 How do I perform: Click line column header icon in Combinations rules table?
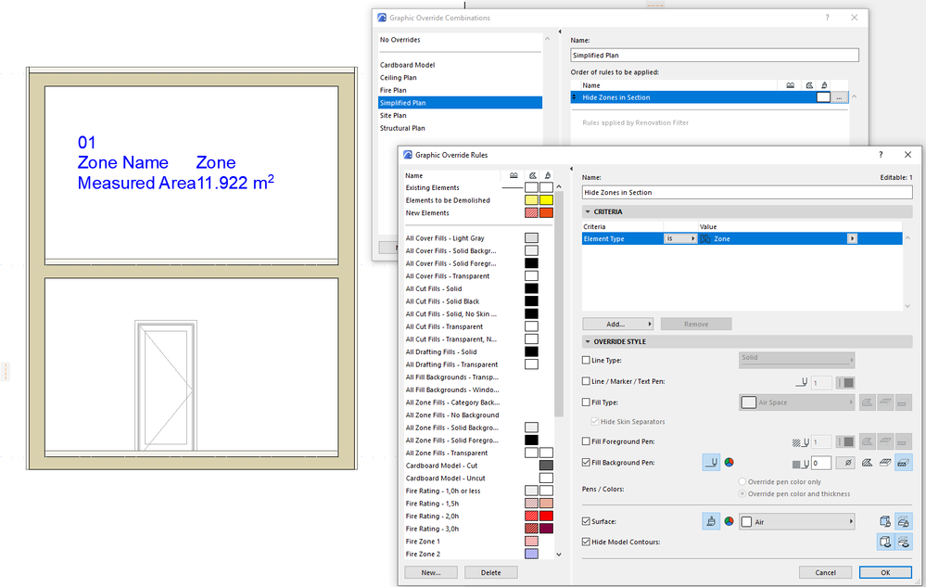[x=790, y=85]
